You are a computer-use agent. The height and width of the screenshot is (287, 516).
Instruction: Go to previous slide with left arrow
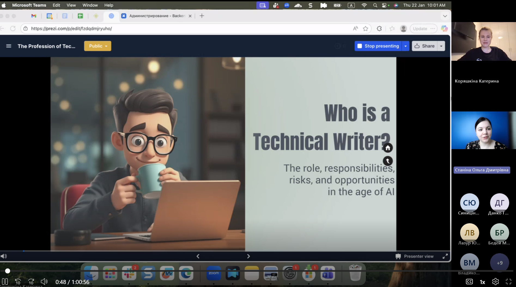[x=198, y=256]
